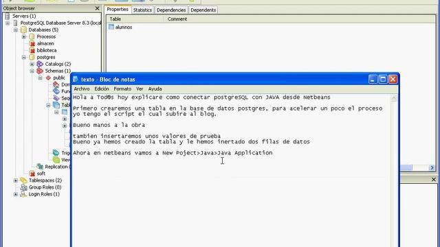
Task: Select the biblioteca database
Action: point(47,50)
